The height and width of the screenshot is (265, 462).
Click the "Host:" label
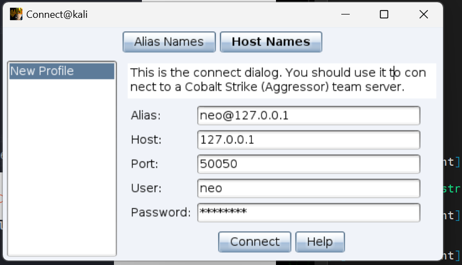coord(146,139)
